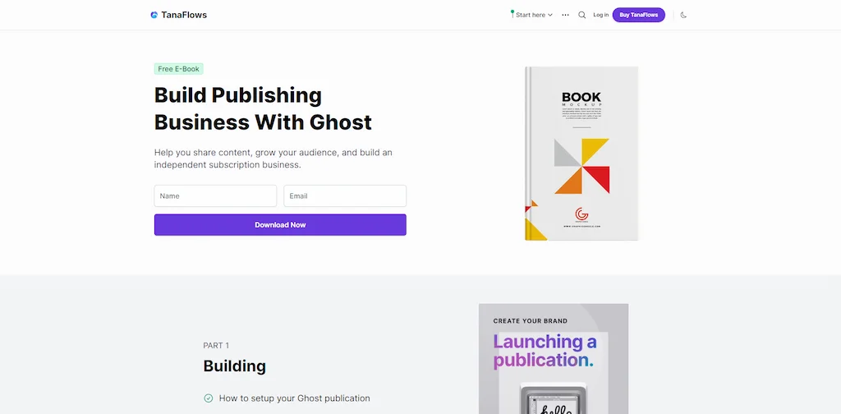Open the search magnifier icon
Image resolution: width=841 pixels, height=414 pixels.
(582, 15)
